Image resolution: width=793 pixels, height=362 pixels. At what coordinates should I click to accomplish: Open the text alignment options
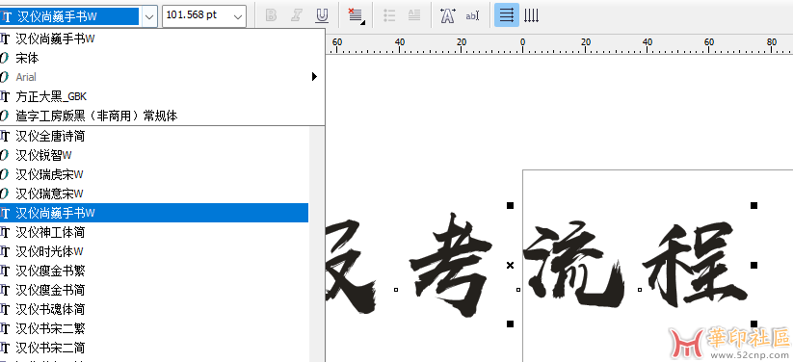pyautogui.click(x=357, y=15)
